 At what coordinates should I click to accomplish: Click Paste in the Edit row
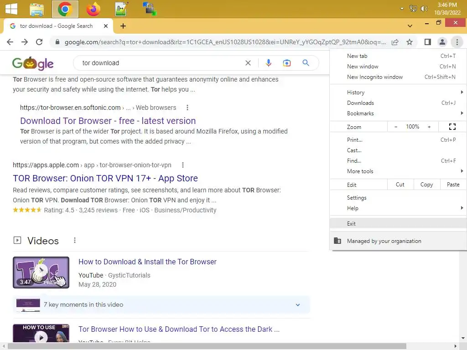coord(453,185)
